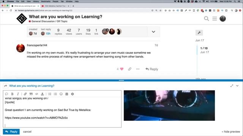
Task: Minimize the composer panel with chevron
Action: 237,86
